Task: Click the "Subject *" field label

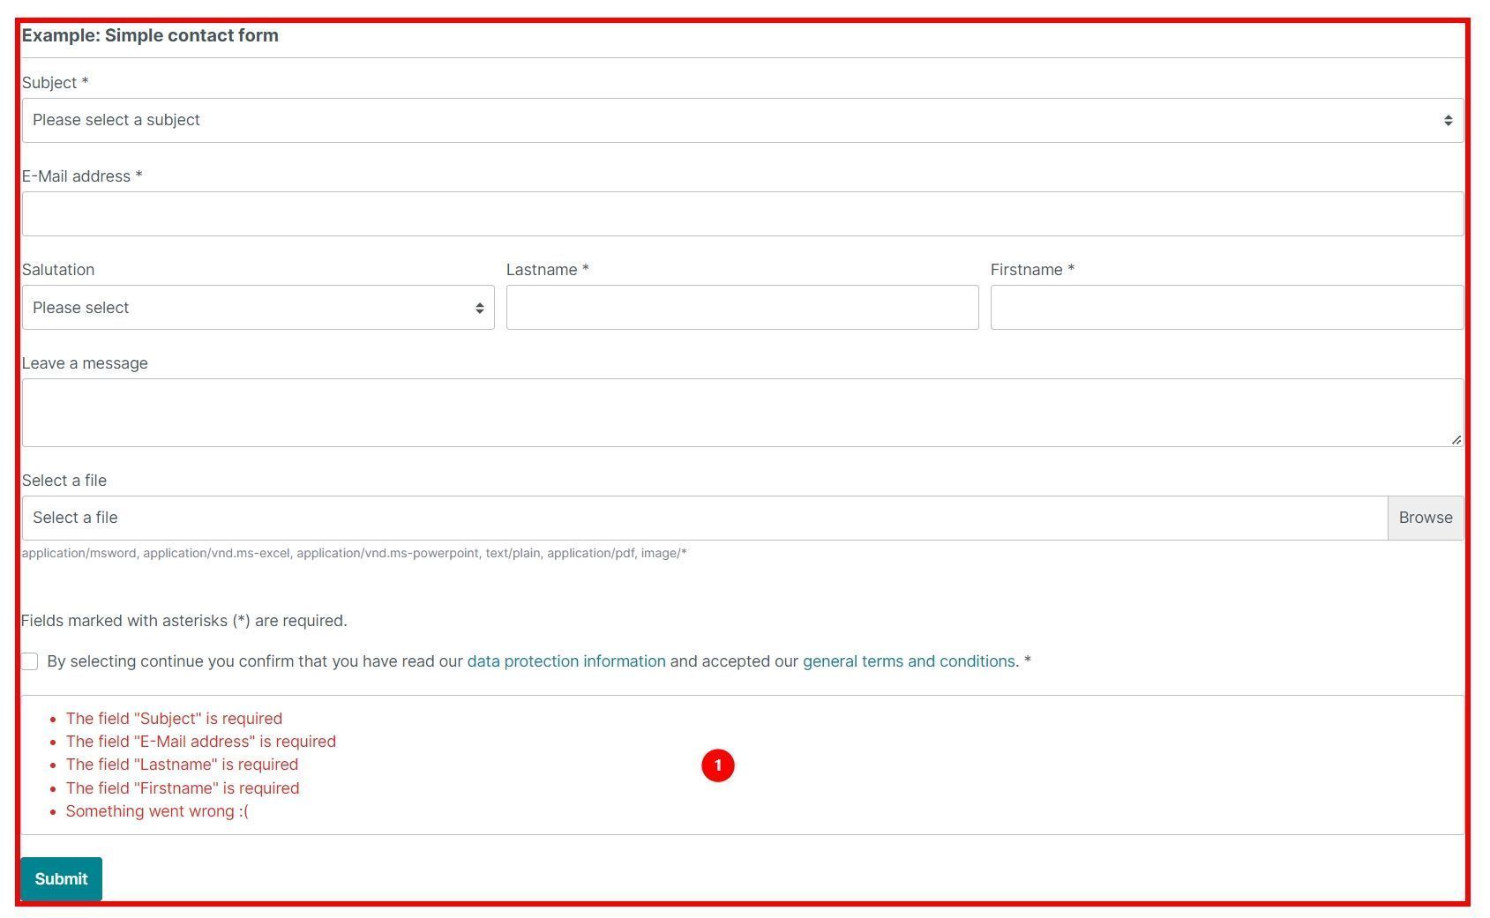Action: point(55,83)
